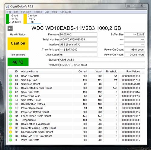Screen dimensions: 151x150
Task: Click the Attribute Name column header
Action: click(x=47, y=72)
